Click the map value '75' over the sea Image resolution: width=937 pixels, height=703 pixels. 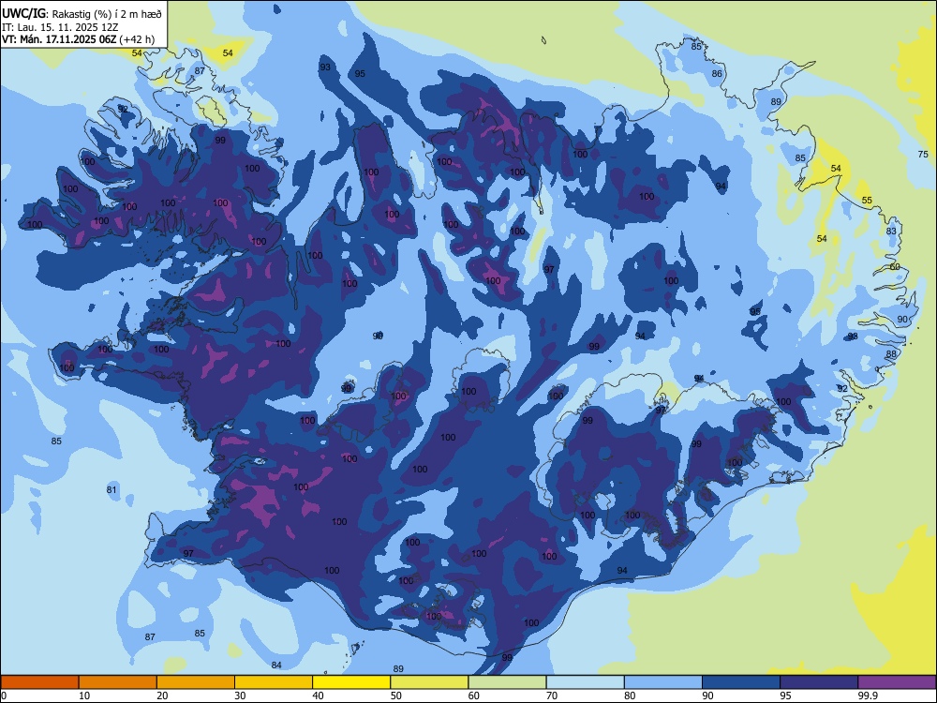click(x=923, y=155)
